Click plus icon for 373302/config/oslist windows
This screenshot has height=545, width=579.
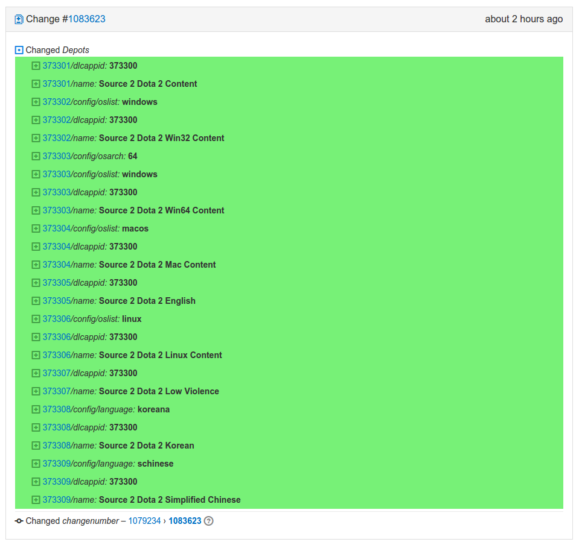[36, 102]
